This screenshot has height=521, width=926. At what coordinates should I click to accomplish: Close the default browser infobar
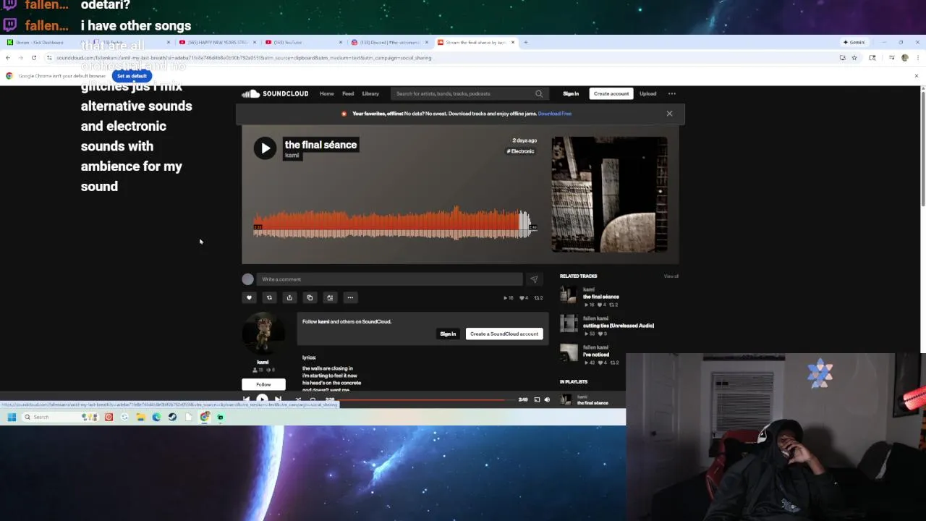coord(917,76)
